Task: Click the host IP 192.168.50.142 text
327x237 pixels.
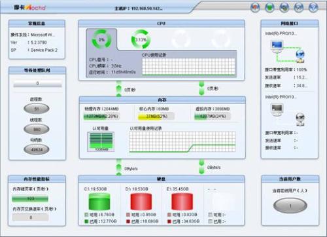Action: tap(139, 9)
